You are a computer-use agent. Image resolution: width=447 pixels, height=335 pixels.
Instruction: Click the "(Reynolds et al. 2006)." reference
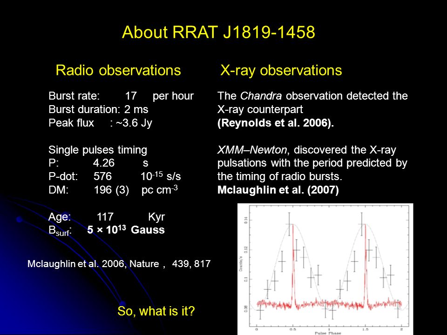point(276,123)
